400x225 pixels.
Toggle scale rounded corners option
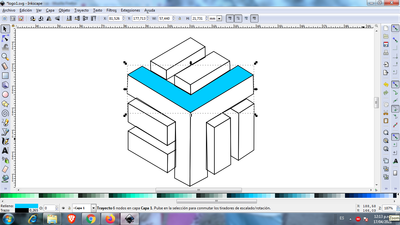click(238, 18)
